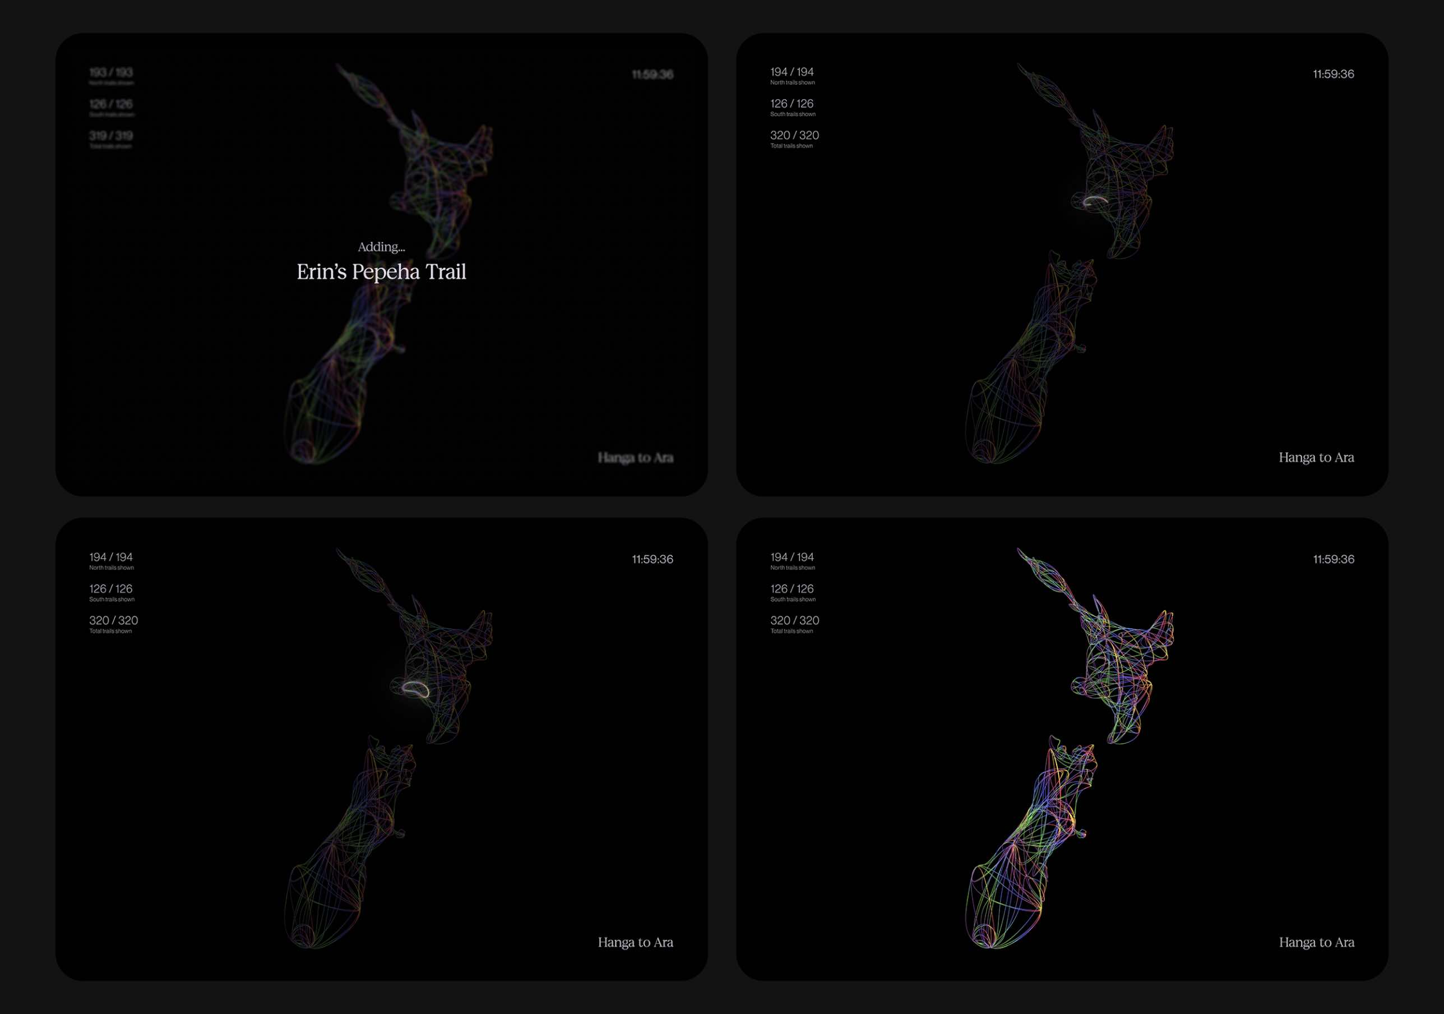Click the "Erin's Pepeha Trail" title text
The image size is (1444, 1014).
pyautogui.click(x=381, y=272)
